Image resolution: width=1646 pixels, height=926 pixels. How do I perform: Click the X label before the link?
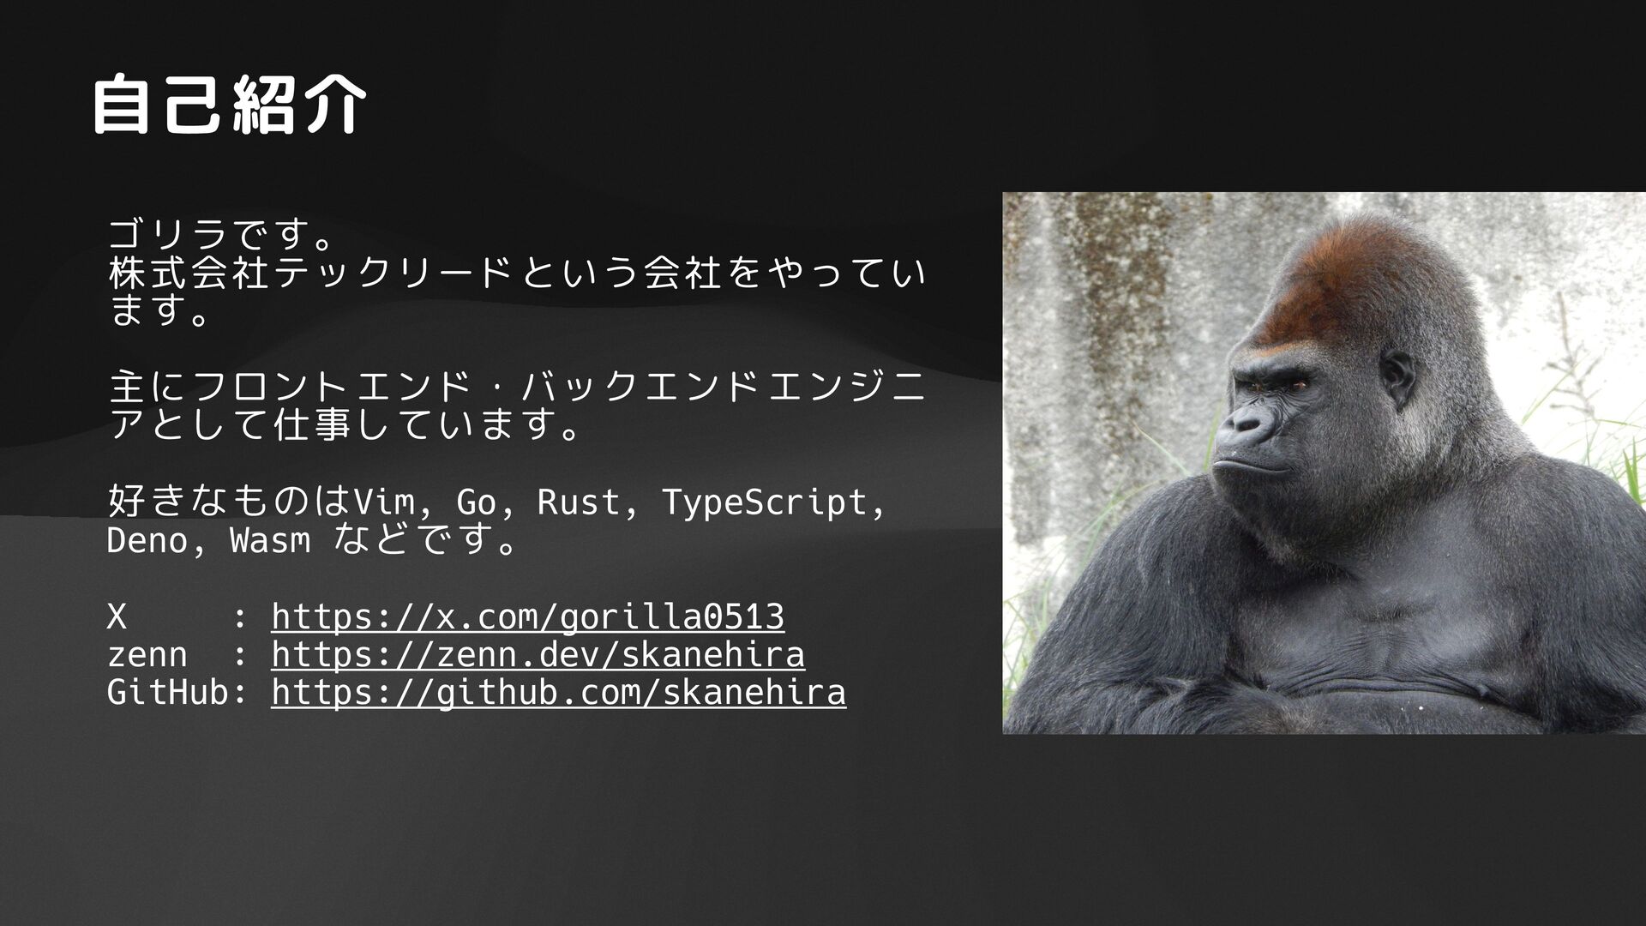117,616
